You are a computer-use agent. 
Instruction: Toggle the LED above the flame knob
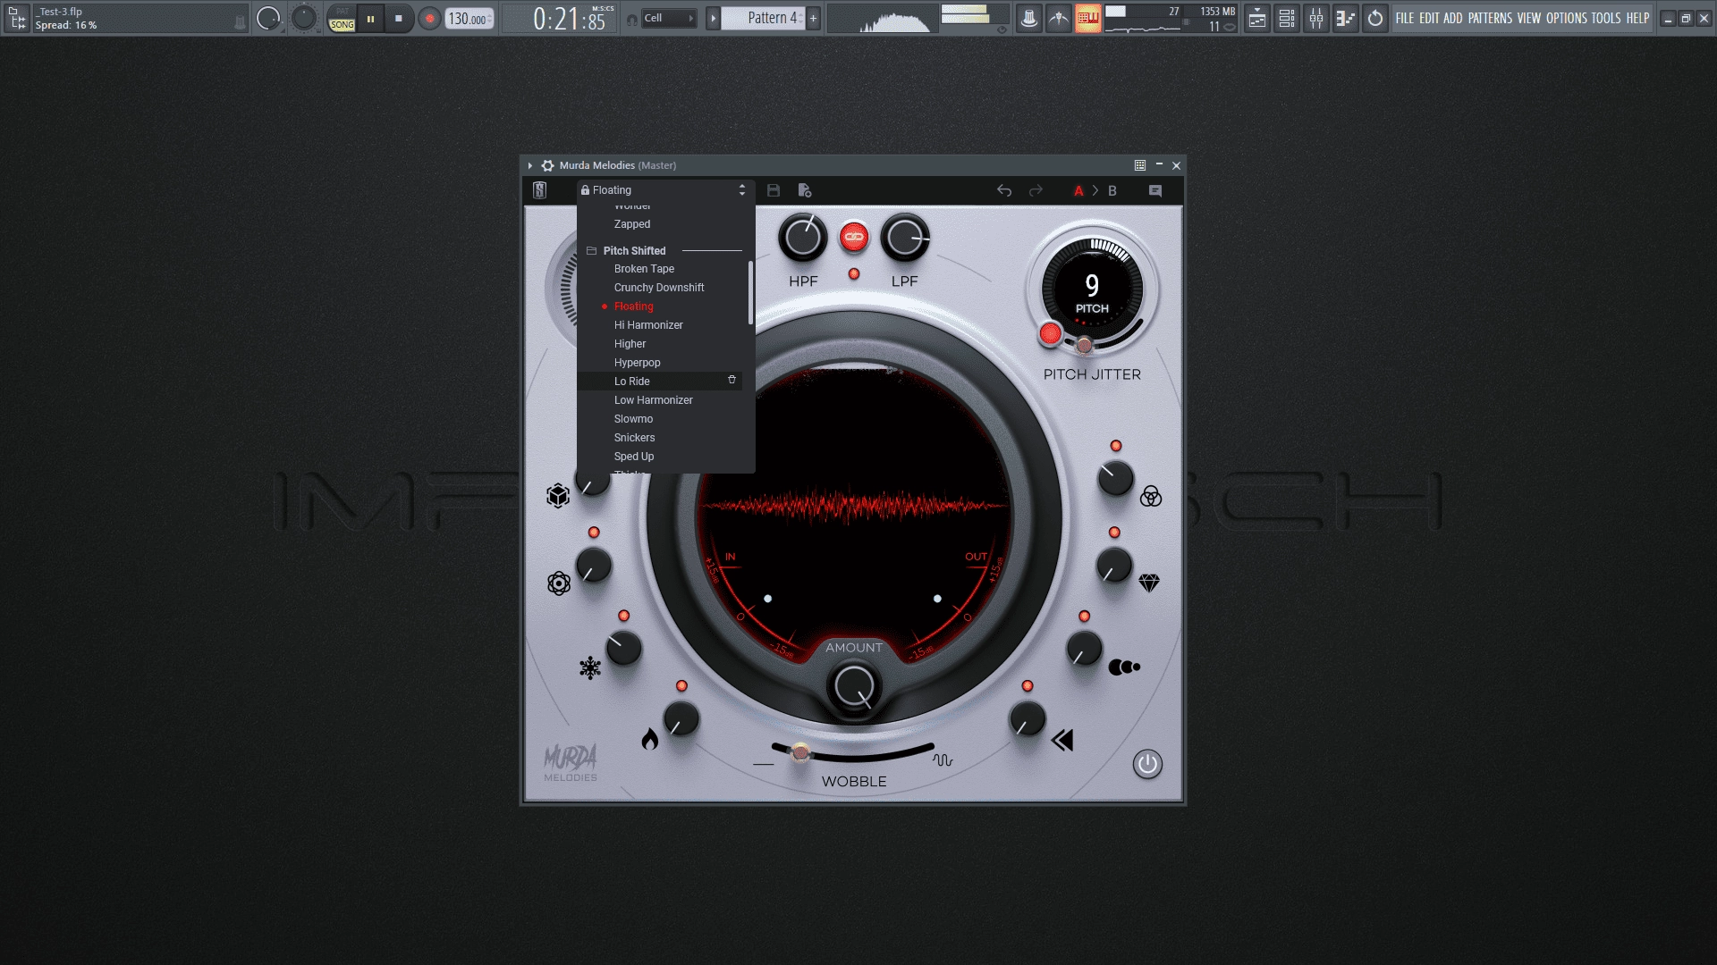click(x=681, y=686)
